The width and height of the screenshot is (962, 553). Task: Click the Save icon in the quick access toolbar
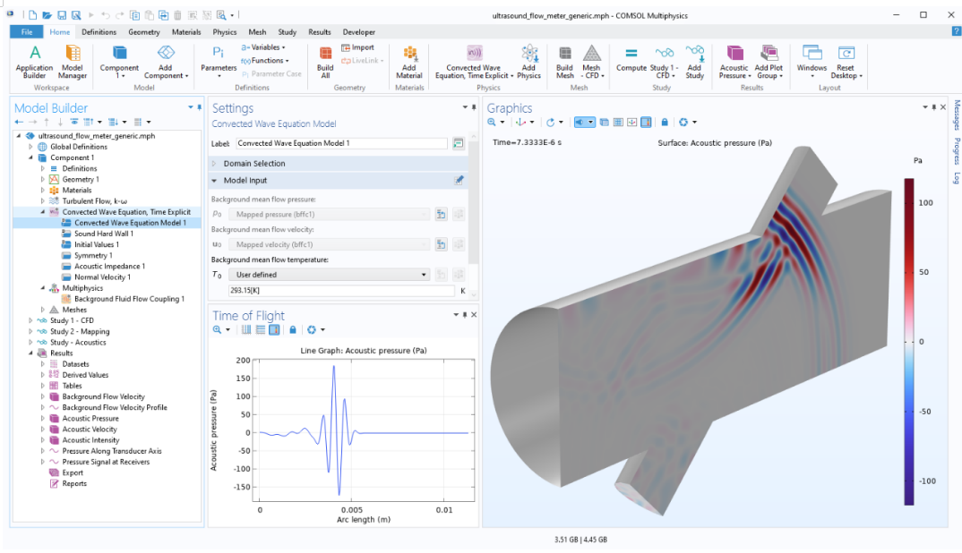point(61,14)
